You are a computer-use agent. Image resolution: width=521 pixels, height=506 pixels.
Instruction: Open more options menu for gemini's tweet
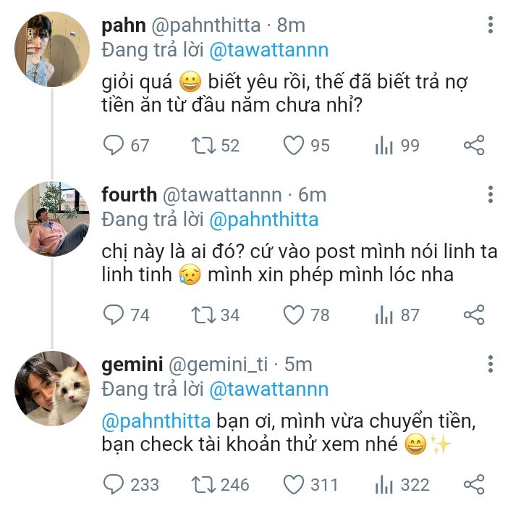tap(491, 364)
